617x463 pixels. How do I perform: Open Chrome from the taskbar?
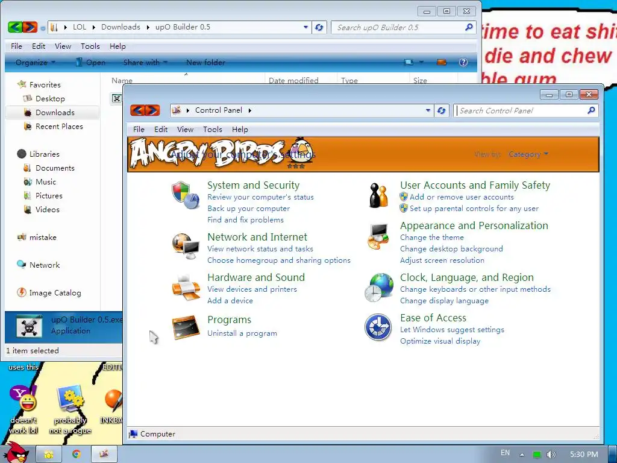77,454
